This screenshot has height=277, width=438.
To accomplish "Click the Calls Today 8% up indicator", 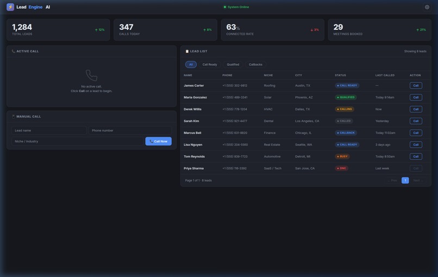I will pos(207,30).
